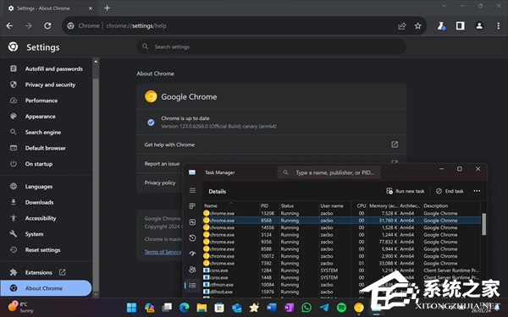Open the tab search chevron in title bar
This screenshot has height=317, width=508.
444,6
